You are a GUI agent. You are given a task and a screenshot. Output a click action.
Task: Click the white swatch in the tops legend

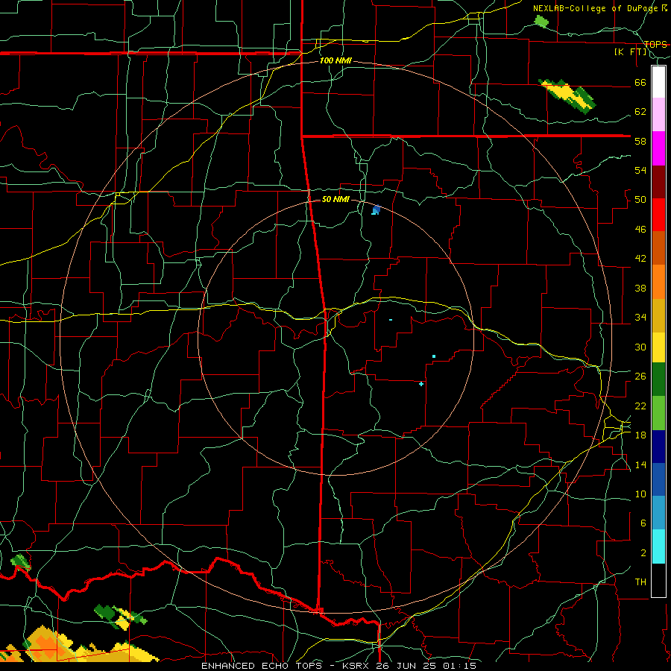tap(658, 82)
